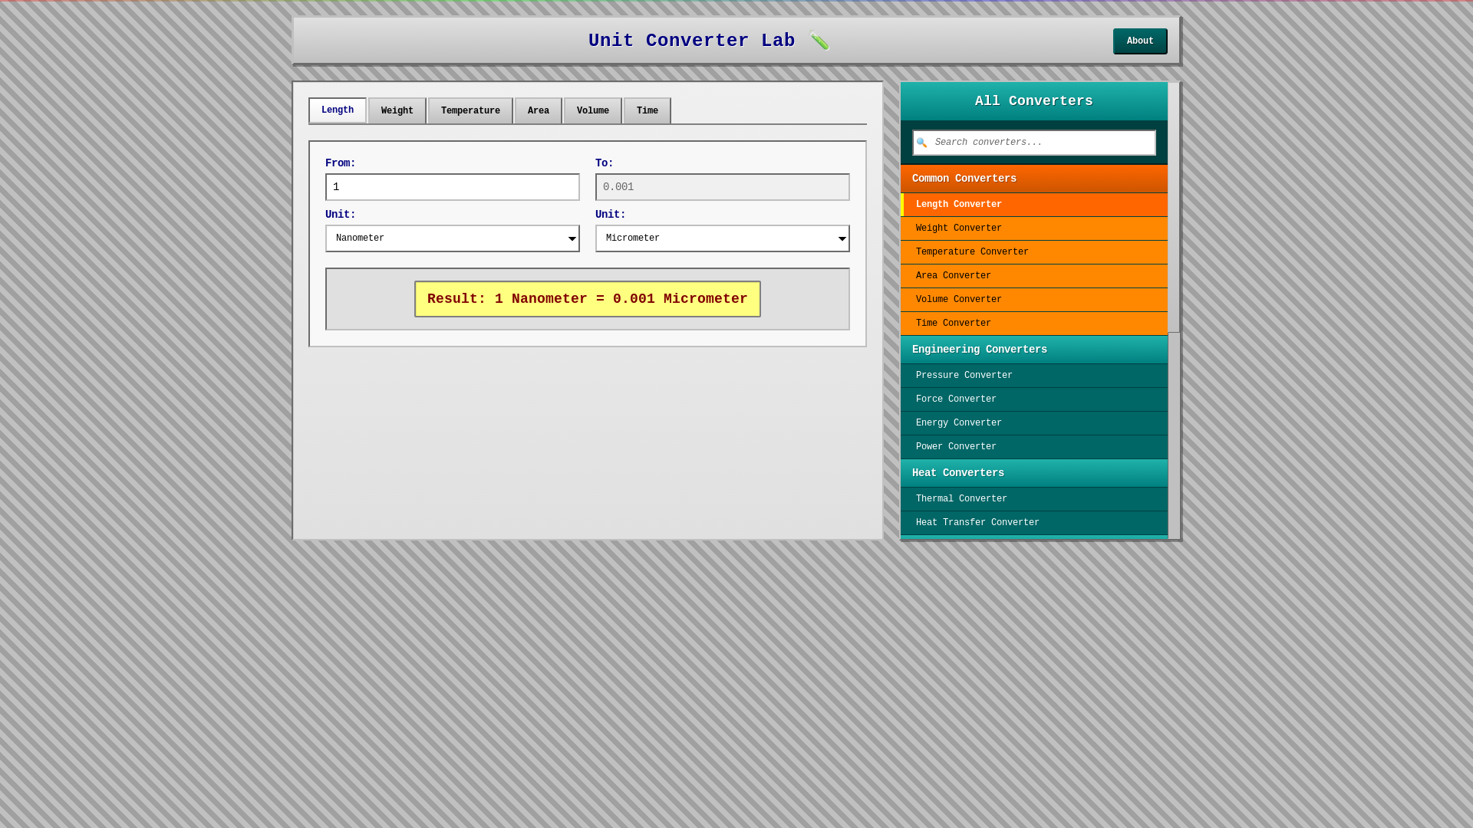
Task: Open the Energy Converter link
Action: [1034, 423]
